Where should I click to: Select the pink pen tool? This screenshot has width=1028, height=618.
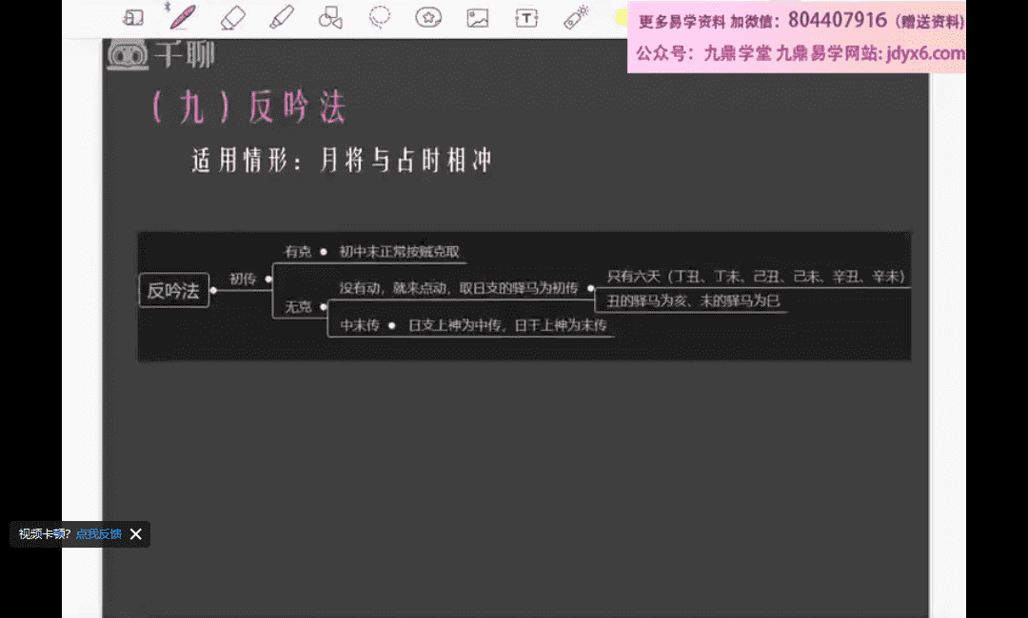(183, 17)
